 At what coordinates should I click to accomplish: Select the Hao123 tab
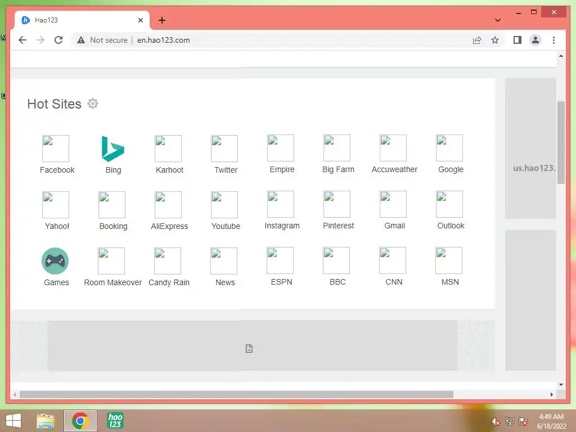point(82,20)
